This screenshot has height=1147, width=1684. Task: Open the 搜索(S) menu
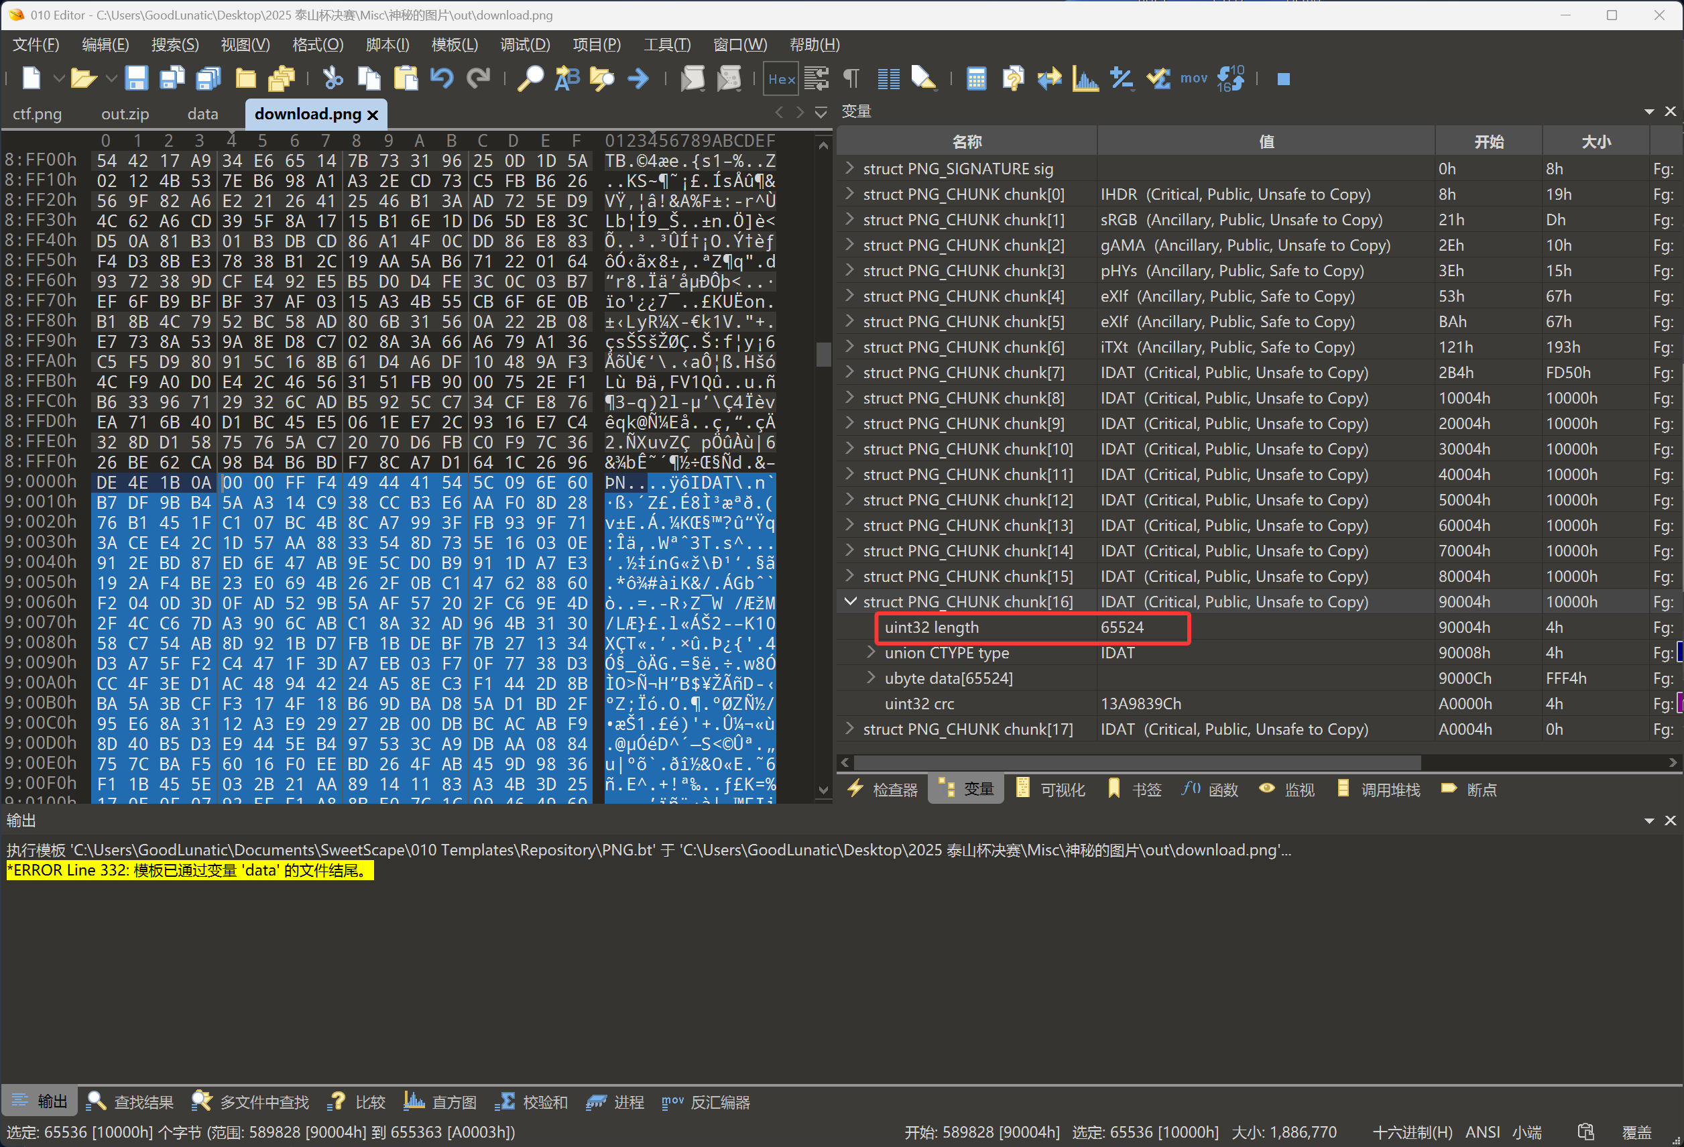point(174,45)
